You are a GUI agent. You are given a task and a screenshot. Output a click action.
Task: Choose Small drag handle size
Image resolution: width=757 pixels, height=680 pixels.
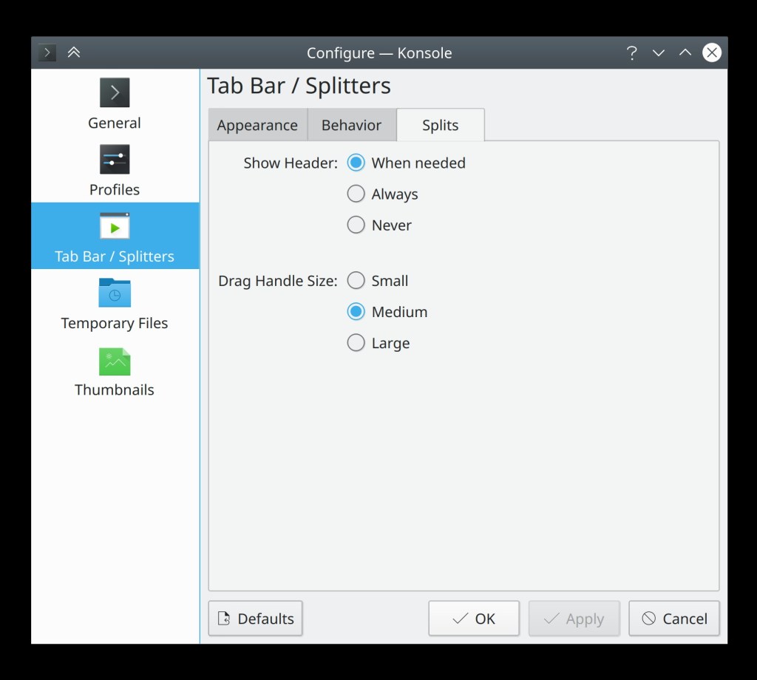point(356,281)
